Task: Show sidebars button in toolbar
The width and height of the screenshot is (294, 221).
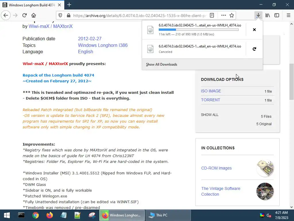Action: tap(277, 15)
